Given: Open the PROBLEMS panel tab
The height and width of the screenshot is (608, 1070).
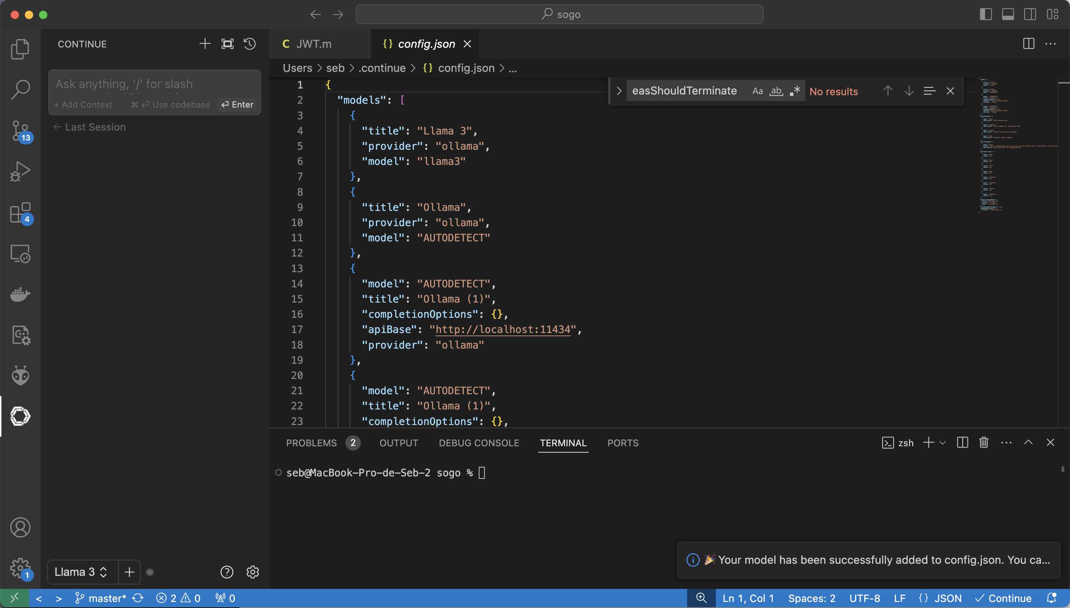Looking at the screenshot, I should click(322, 443).
